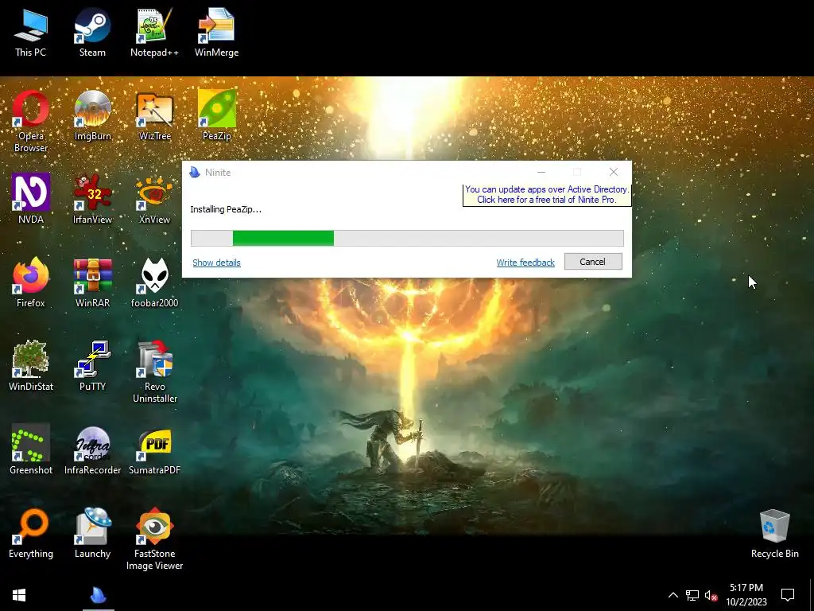Image resolution: width=814 pixels, height=611 pixels.
Task: Open the network status tray icon
Action: click(x=692, y=595)
